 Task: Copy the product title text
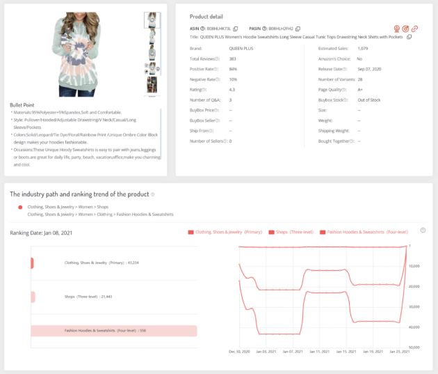pos(409,37)
